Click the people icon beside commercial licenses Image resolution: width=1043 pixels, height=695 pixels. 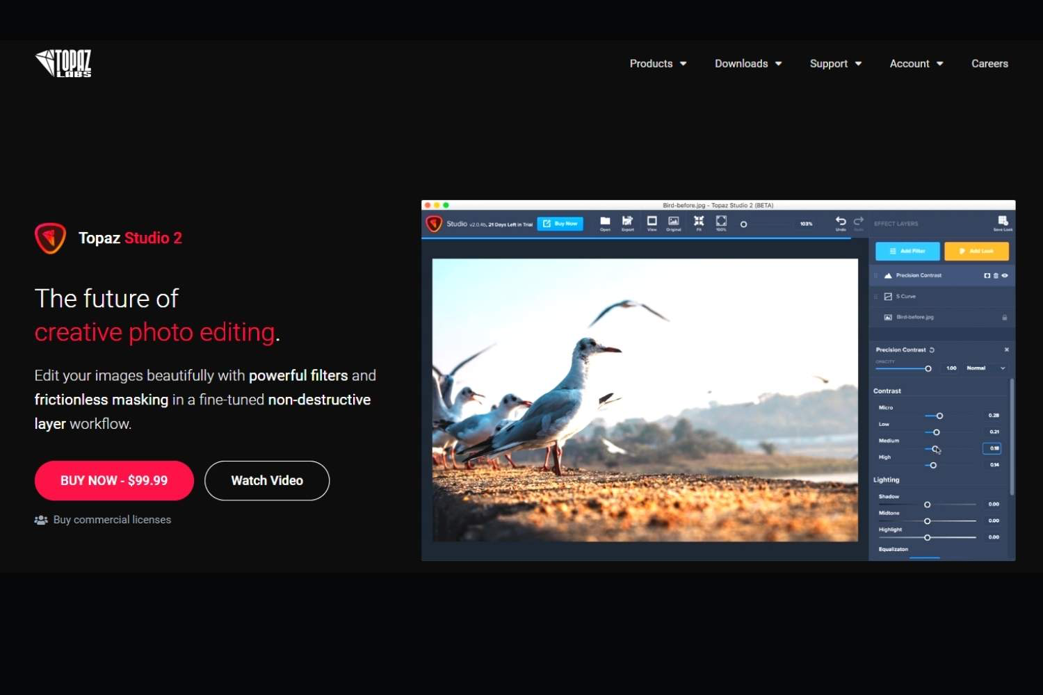(41, 520)
